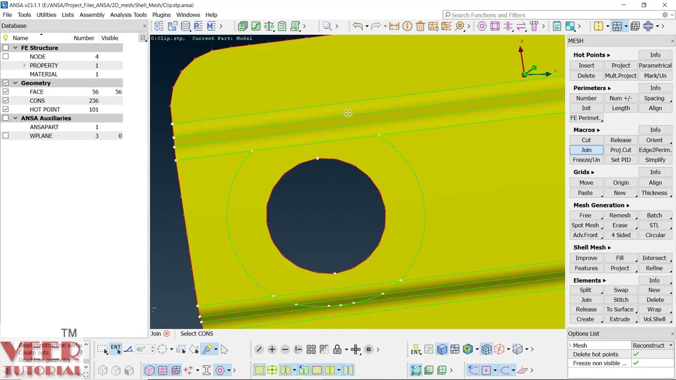Open the Tools menu

coord(24,15)
